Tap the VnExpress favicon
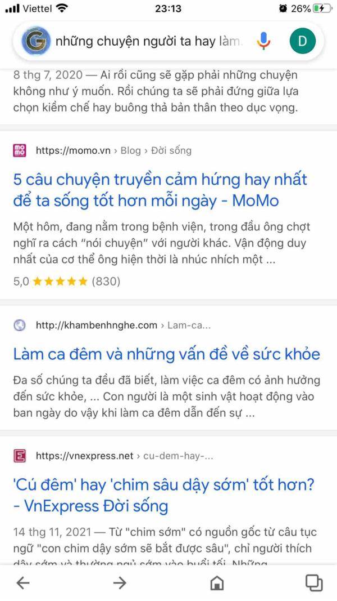Image resolution: width=337 pixels, height=601 pixels. pyautogui.click(x=20, y=456)
